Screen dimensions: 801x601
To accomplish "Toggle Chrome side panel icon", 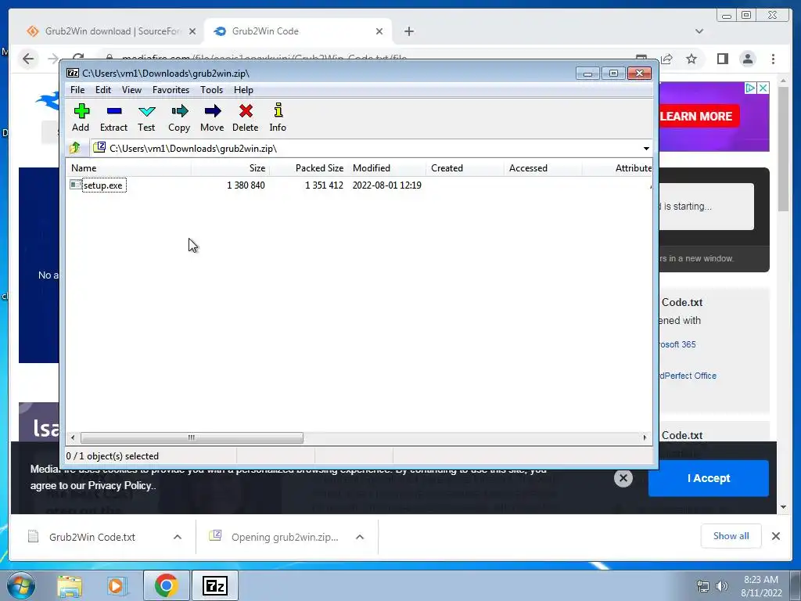I will (722, 59).
